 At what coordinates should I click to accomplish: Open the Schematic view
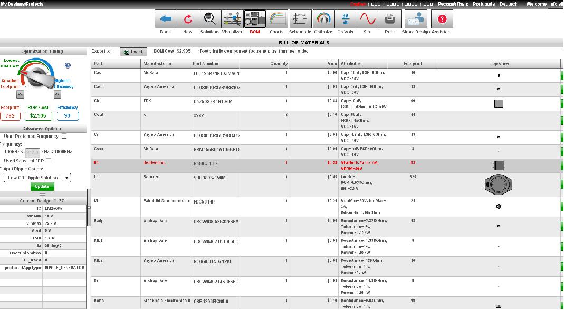pyautogui.click(x=300, y=20)
